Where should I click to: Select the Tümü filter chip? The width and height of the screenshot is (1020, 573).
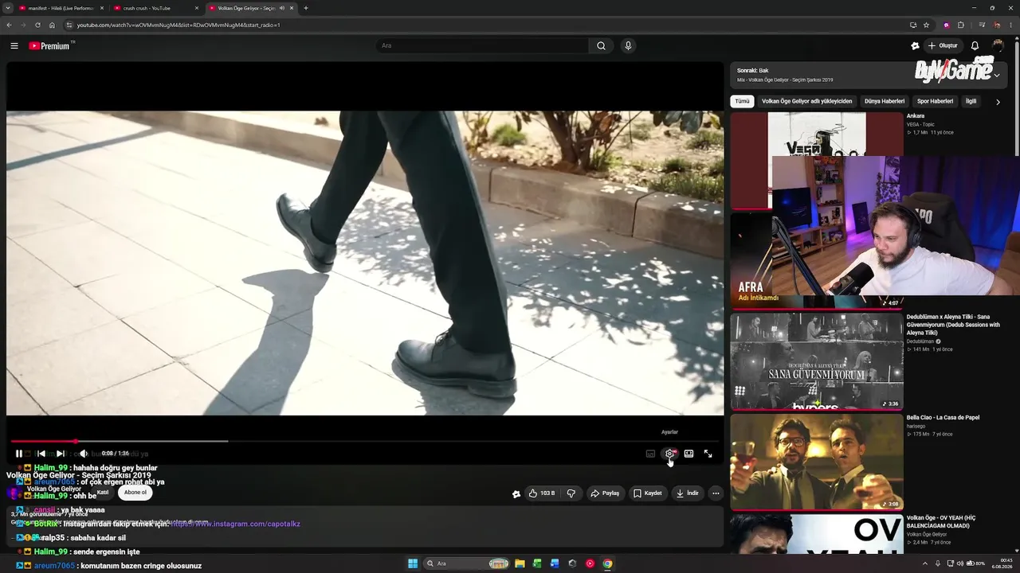point(742,101)
